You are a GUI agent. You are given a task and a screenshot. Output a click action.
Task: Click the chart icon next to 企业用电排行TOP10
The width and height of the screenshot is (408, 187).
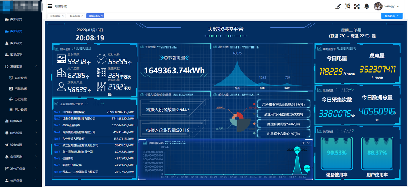point(57,104)
